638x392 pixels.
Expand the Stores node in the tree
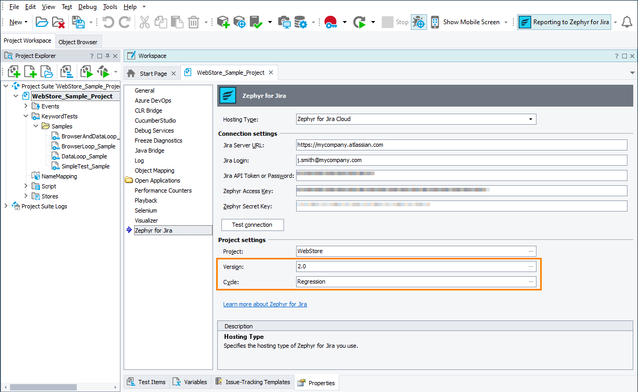[26, 196]
